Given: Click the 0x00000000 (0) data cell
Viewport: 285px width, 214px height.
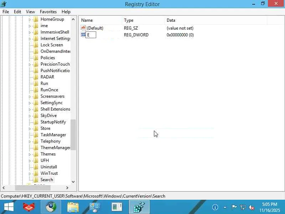Looking at the screenshot, I should point(180,35).
